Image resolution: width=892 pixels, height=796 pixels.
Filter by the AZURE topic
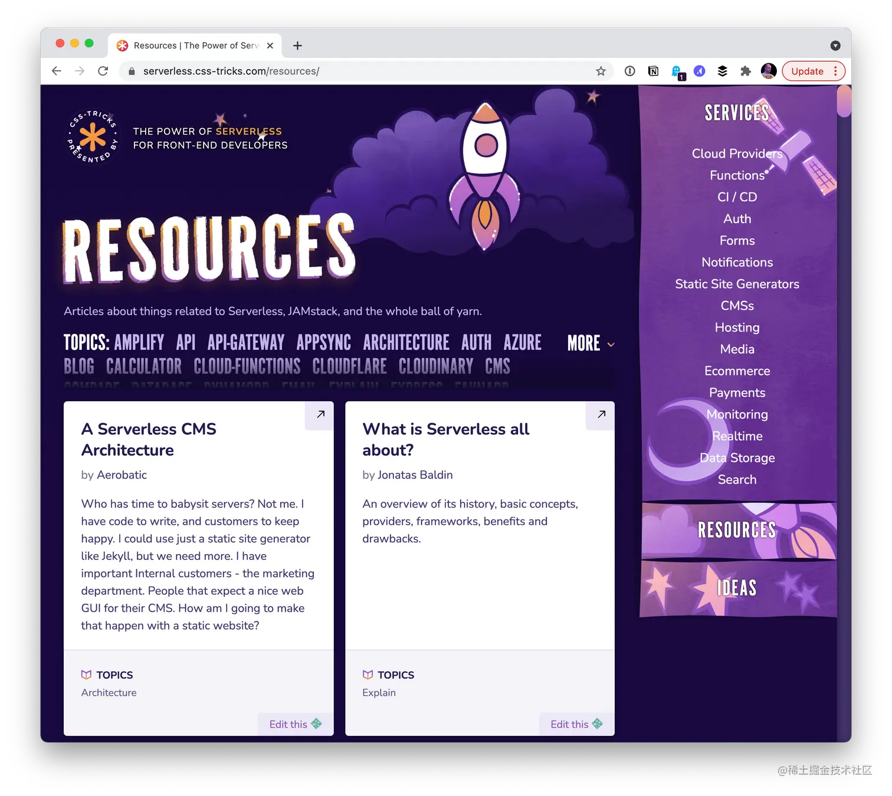pyautogui.click(x=523, y=343)
